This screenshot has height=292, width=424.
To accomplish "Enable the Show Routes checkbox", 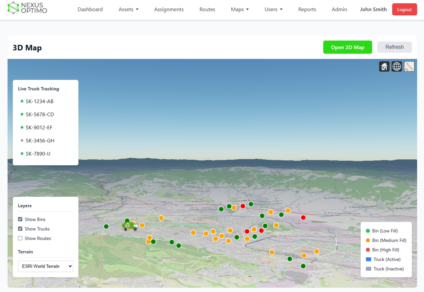I will pyautogui.click(x=20, y=238).
